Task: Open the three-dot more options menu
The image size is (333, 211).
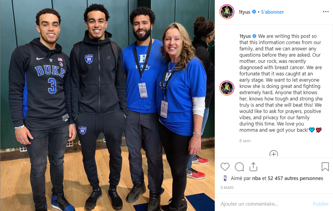Action: click(x=326, y=12)
